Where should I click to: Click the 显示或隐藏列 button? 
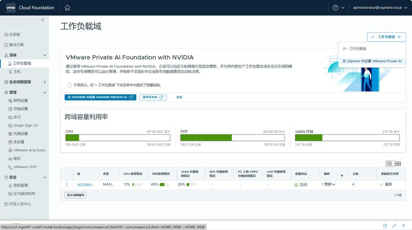click(75, 195)
